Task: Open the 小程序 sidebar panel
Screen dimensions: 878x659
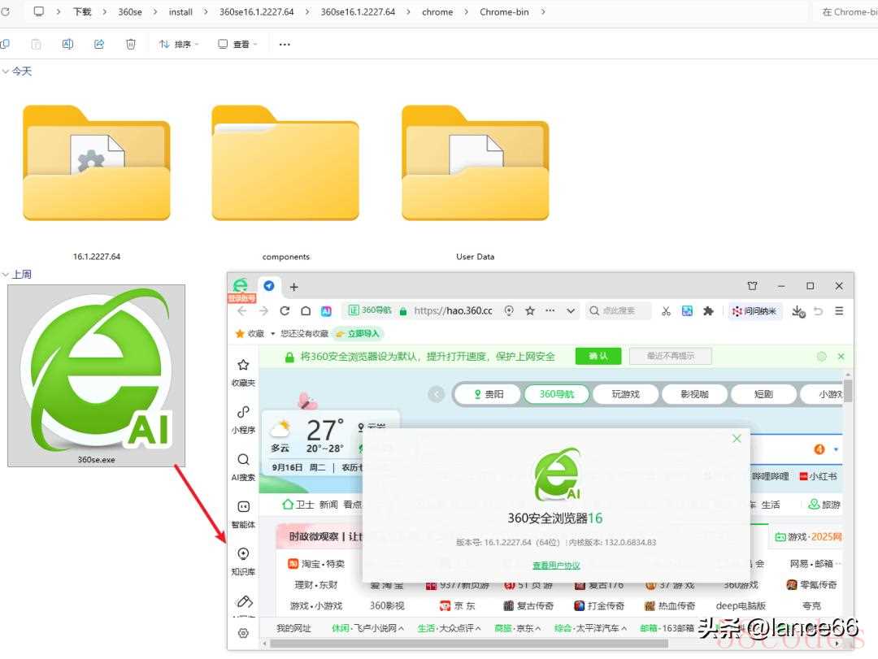Action: pos(243,420)
